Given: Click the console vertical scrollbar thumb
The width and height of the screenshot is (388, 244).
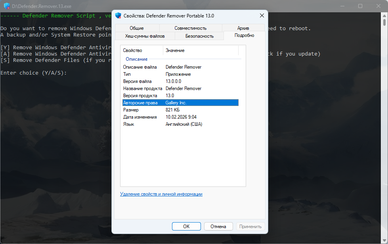Looking at the screenshot, I should tap(384, 22).
